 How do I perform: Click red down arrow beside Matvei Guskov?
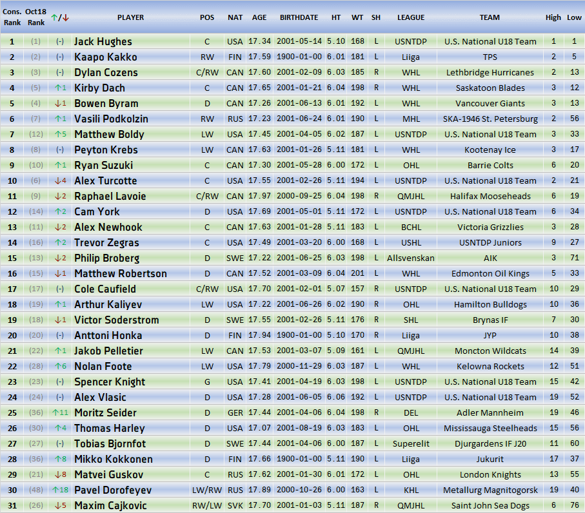coord(56,474)
